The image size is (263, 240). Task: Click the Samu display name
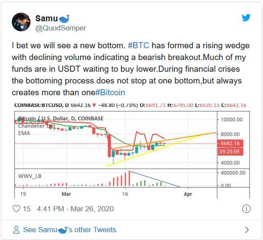click(47, 18)
